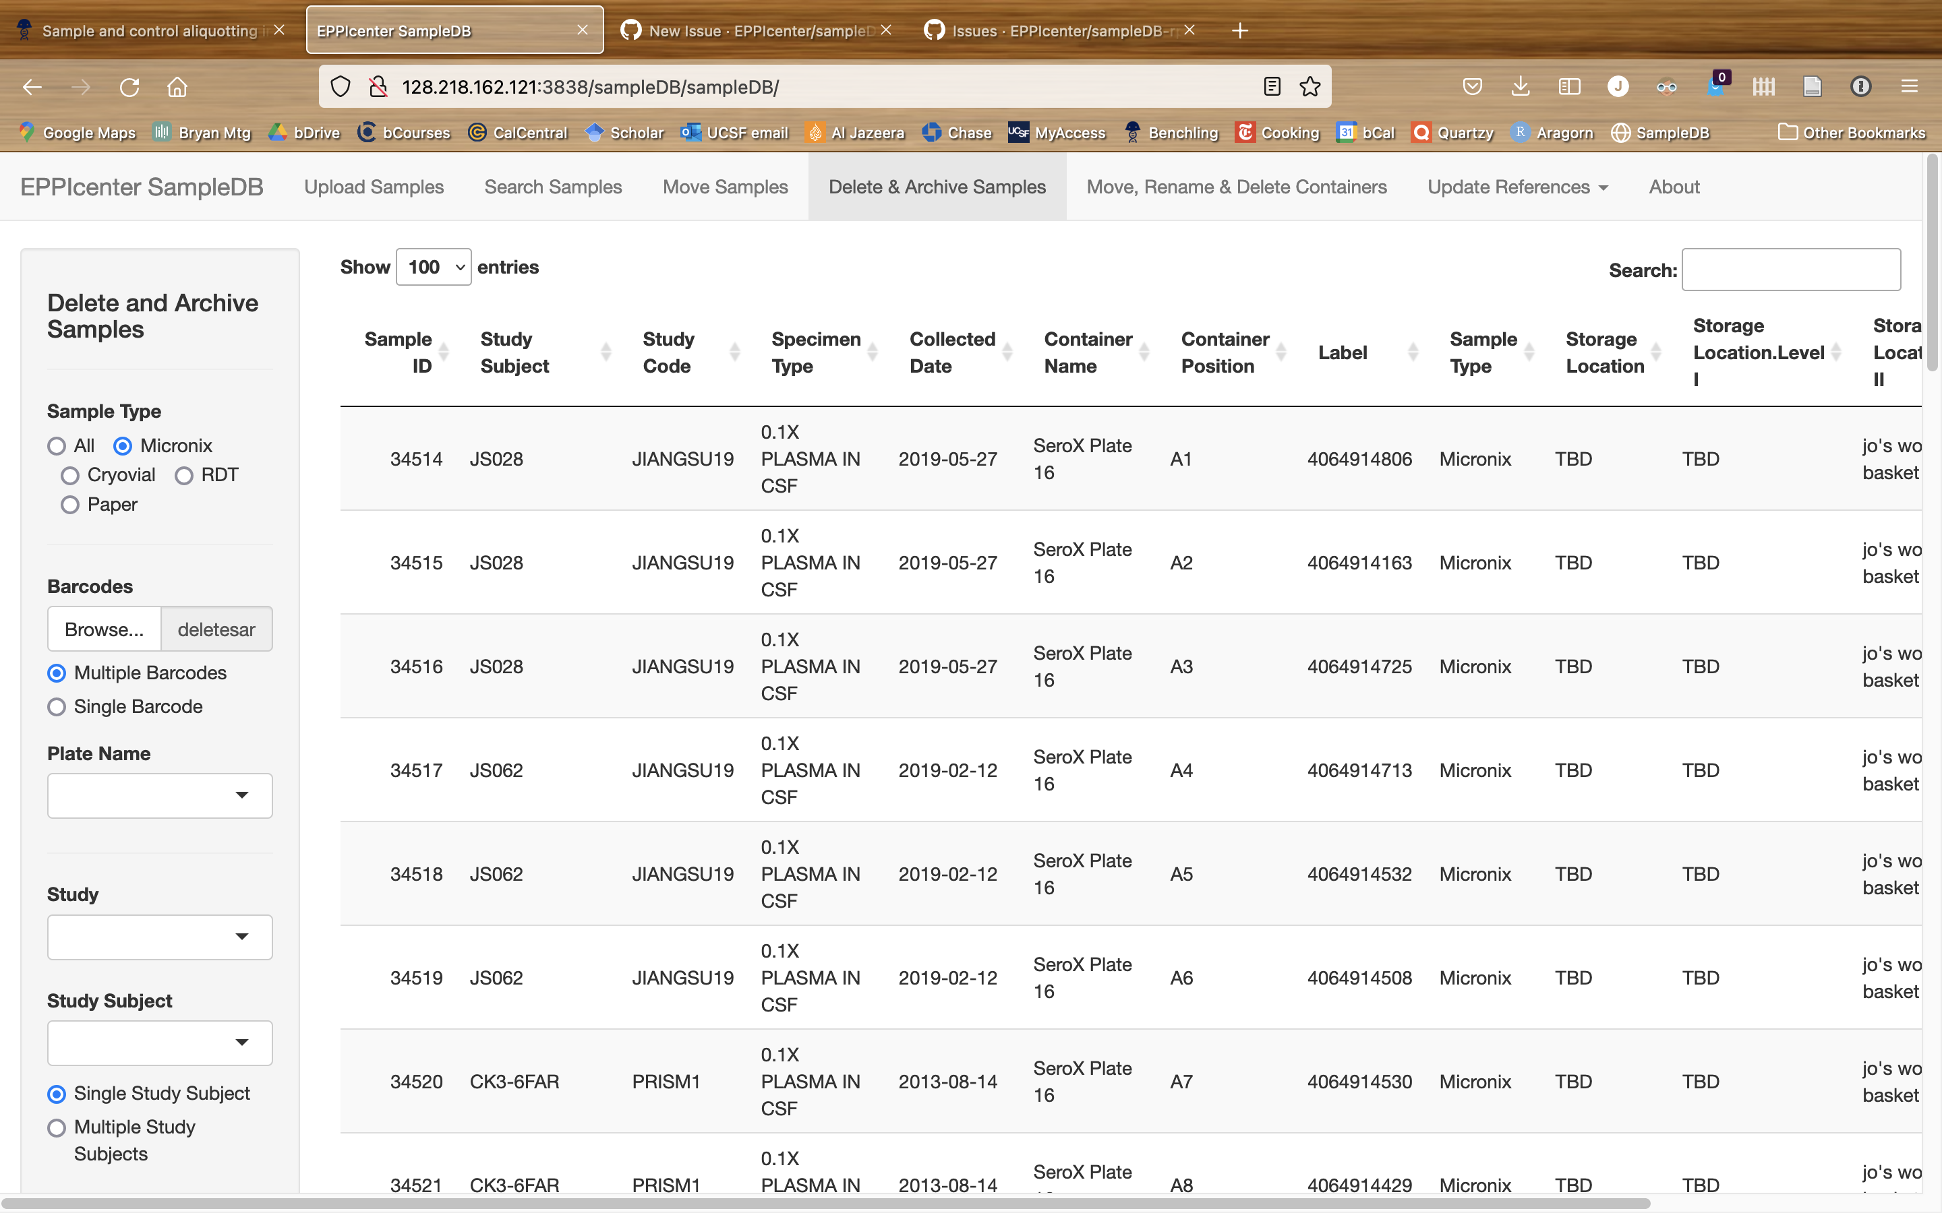The image size is (1942, 1213).
Task: Choose Single Barcode option
Action: click(x=56, y=707)
